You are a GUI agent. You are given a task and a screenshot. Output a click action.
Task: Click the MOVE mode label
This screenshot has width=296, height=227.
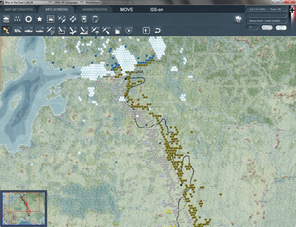point(127,10)
